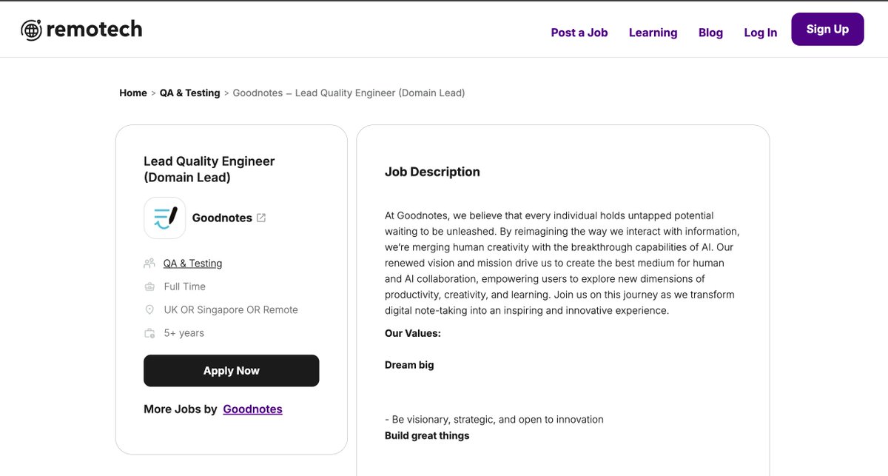The width and height of the screenshot is (888, 476).
Task: Click the 'UK OR Singapore OR Remote' text
Action: point(231,309)
